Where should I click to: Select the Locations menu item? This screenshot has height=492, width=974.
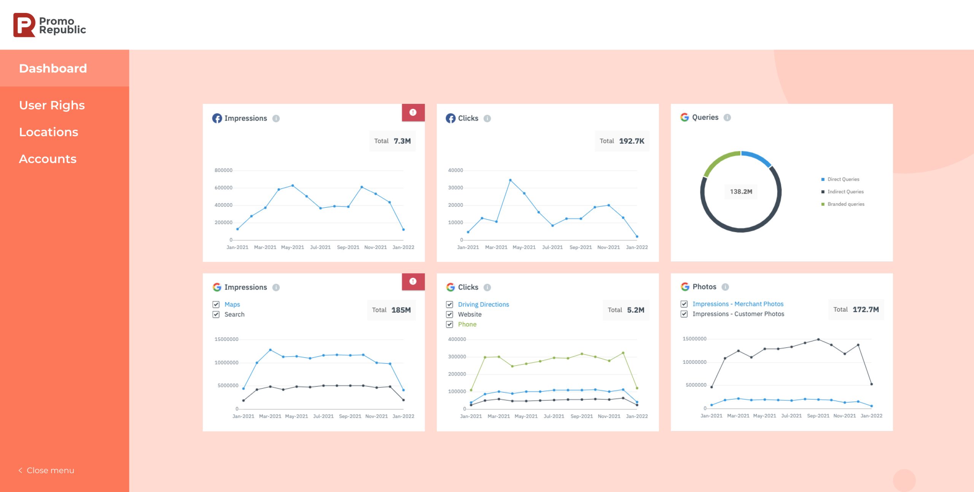point(48,132)
